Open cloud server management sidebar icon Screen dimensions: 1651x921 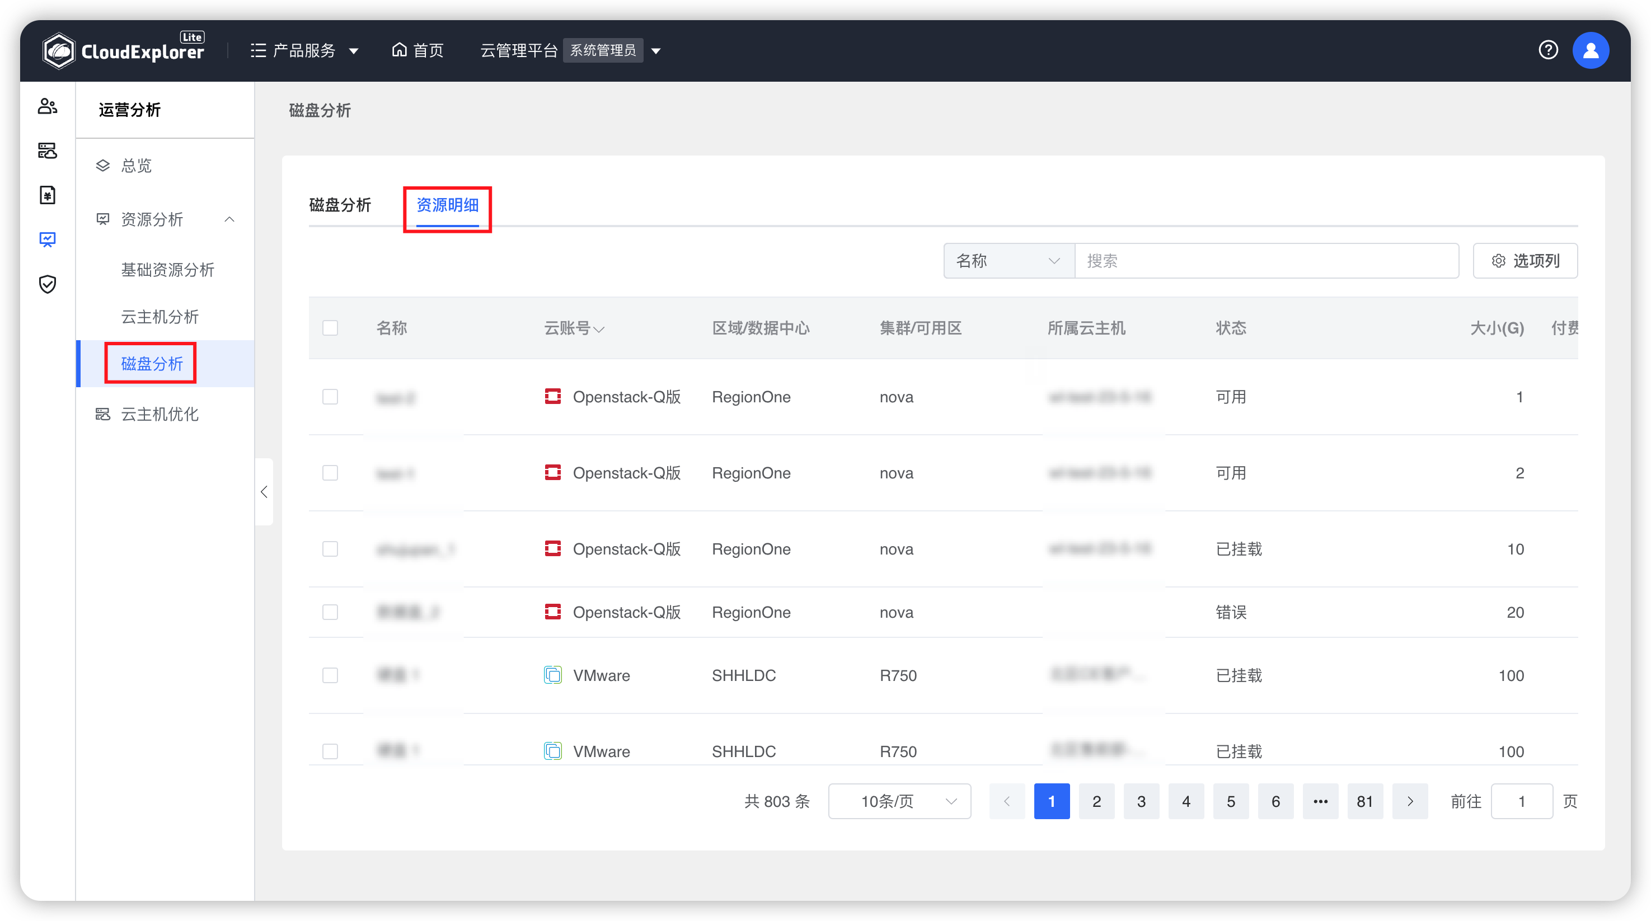coord(48,151)
